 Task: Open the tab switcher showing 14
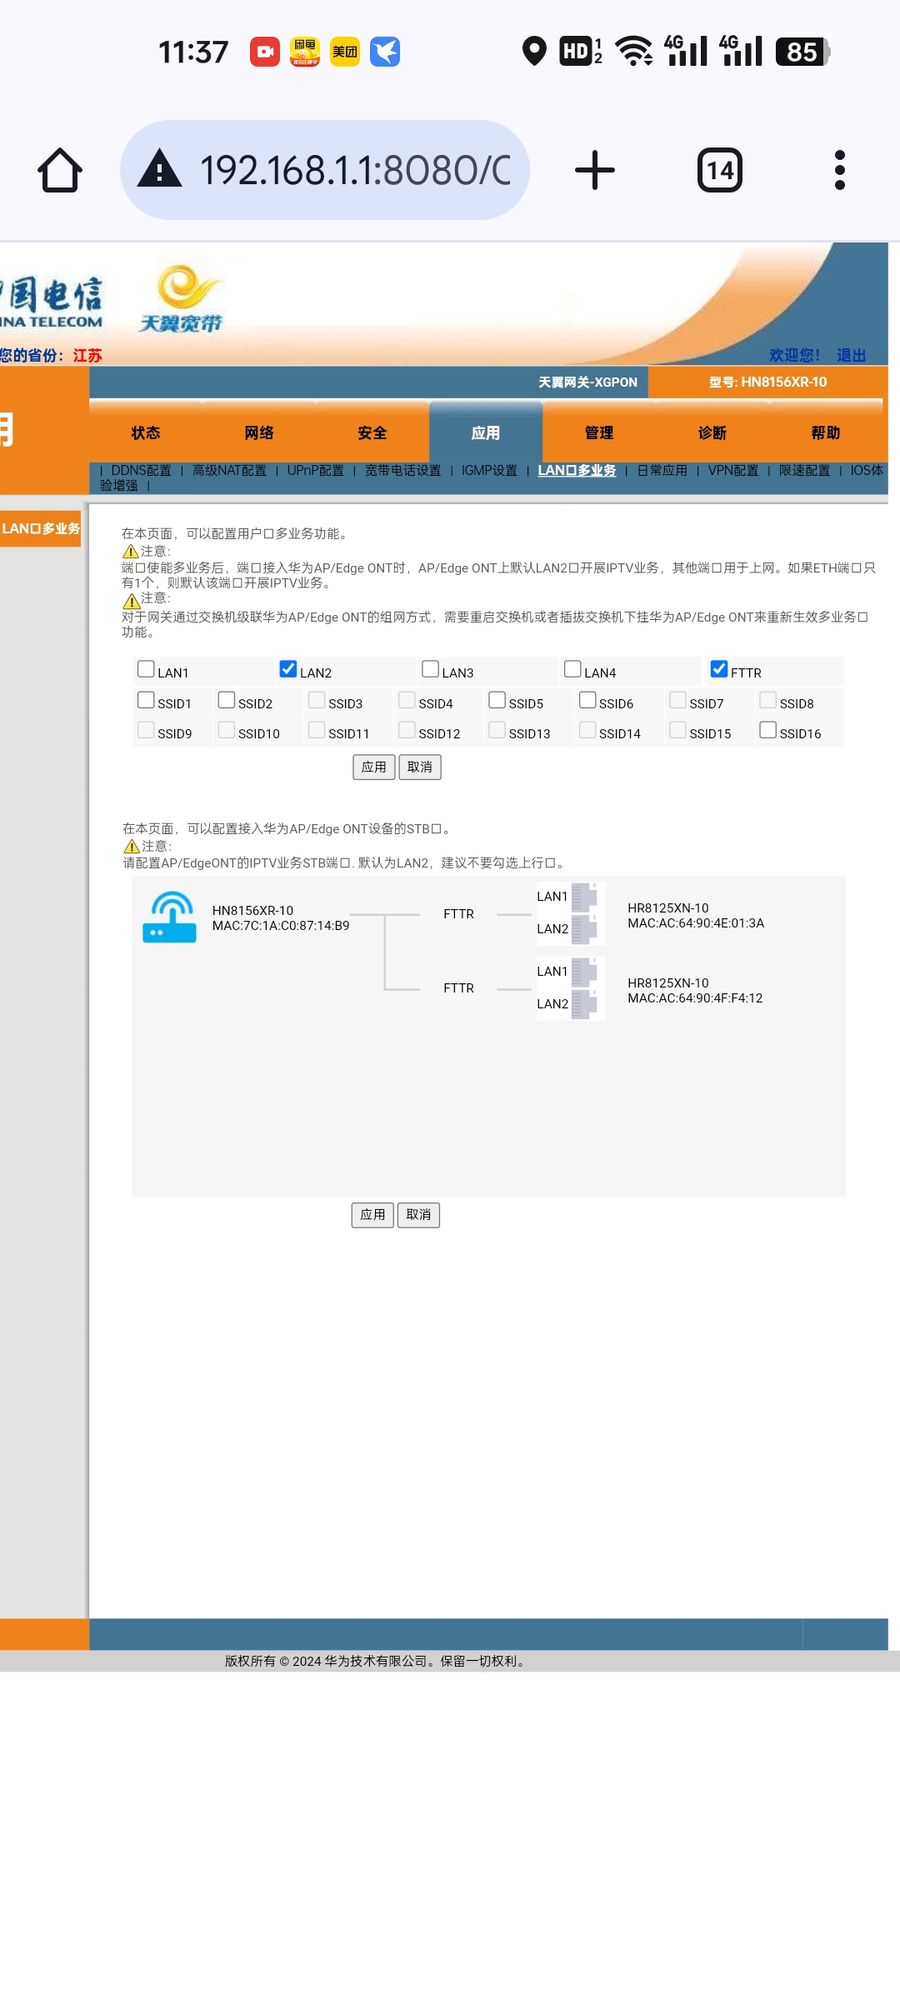pyautogui.click(x=720, y=170)
